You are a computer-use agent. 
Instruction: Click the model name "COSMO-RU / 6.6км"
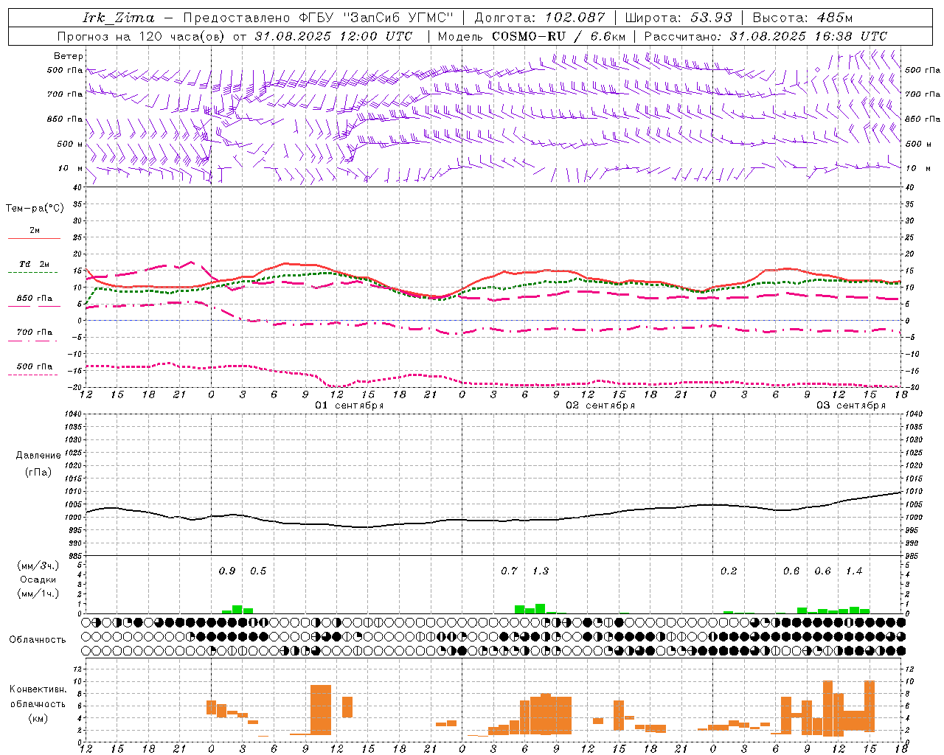point(559,36)
